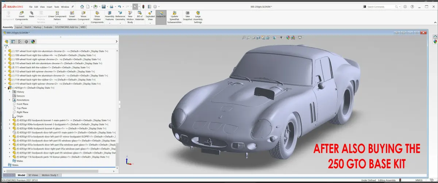The height and width of the screenshot is (183, 438).
Task: Create a New Motion Study
Action: point(130,17)
